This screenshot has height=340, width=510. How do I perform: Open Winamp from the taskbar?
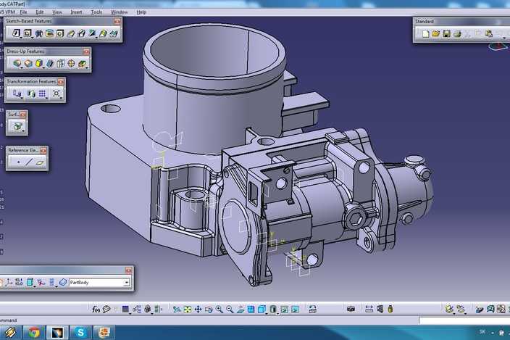click(x=11, y=333)
